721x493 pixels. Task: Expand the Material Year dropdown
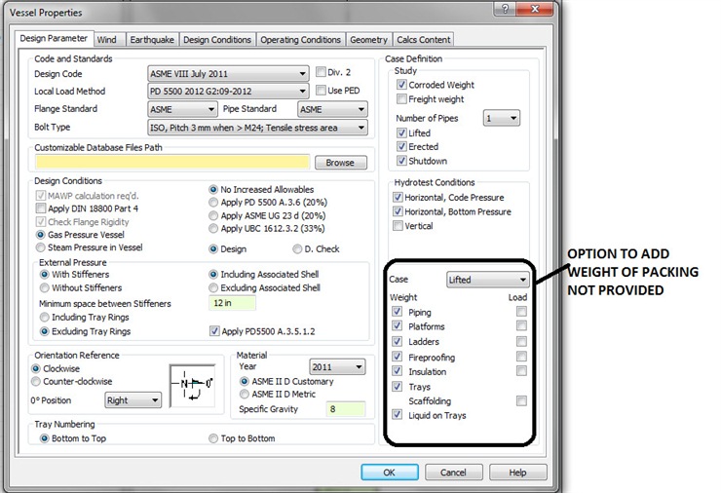coord(337,367)
